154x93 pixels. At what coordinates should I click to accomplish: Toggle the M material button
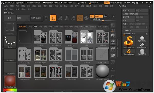(x=113, y=16)
